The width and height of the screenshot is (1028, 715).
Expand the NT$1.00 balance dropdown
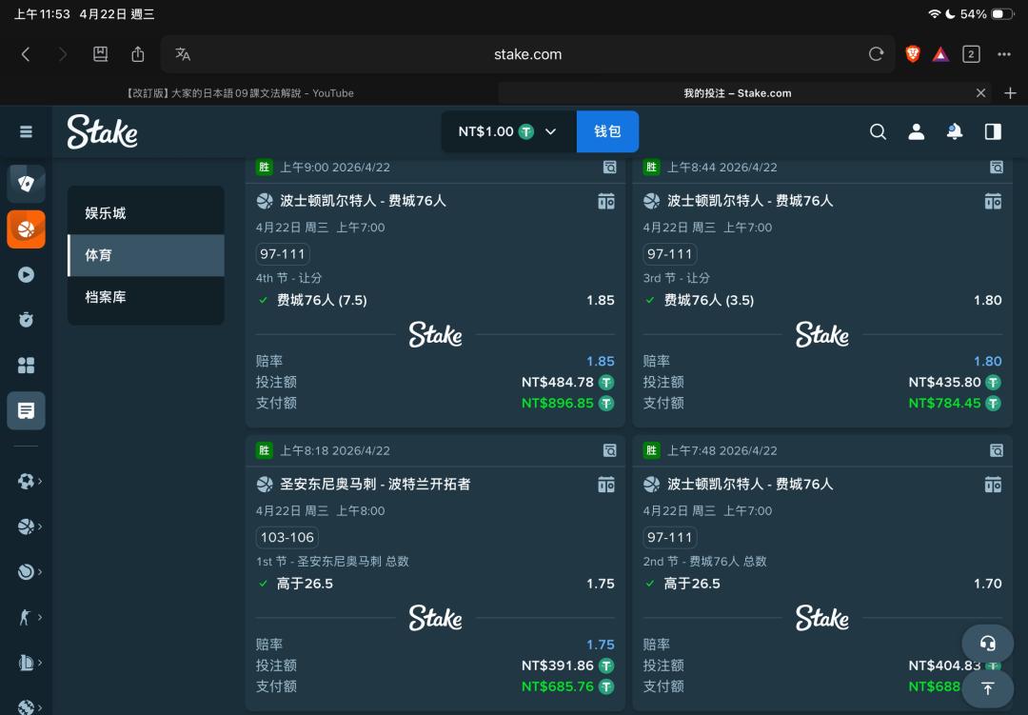coord(508,131)
